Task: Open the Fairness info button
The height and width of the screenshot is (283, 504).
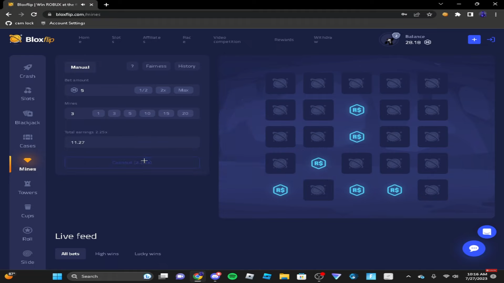Action: tap(156, 66)
